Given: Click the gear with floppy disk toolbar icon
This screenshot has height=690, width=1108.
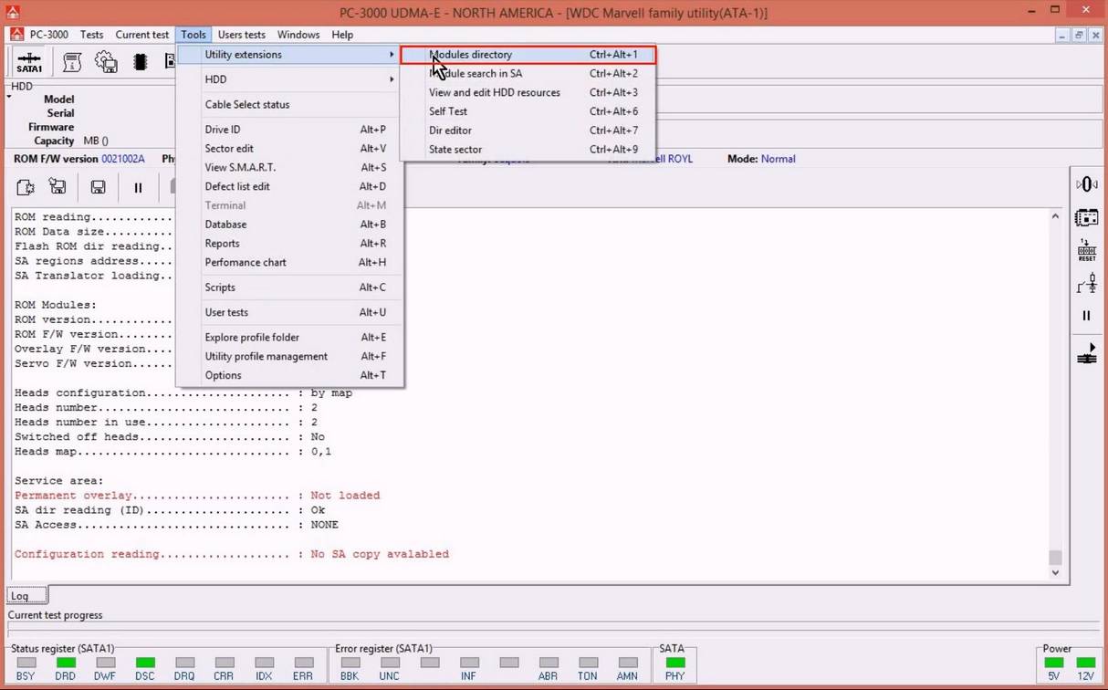Looking at the screenshot, I should pos(106,62).
